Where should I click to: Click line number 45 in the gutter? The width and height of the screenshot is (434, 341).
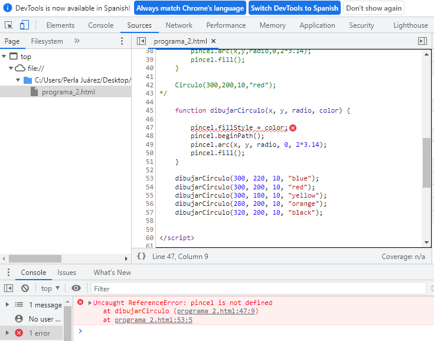pos(149,110)
